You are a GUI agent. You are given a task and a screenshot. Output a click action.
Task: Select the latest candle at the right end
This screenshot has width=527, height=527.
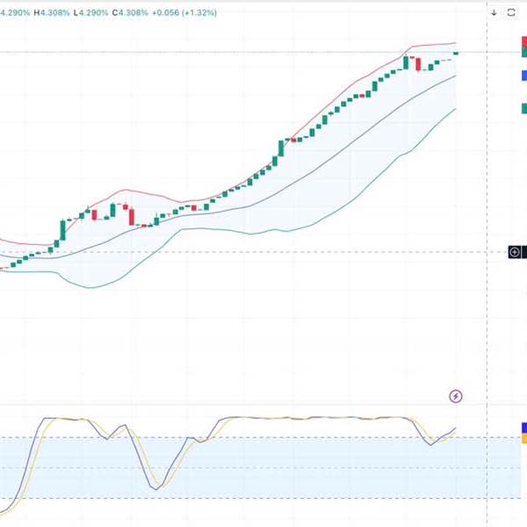coord(456,53)
